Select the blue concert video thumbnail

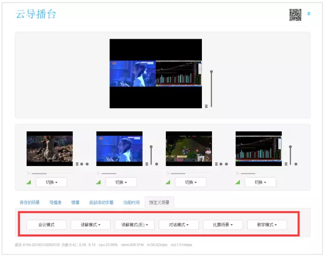point(120,149)
